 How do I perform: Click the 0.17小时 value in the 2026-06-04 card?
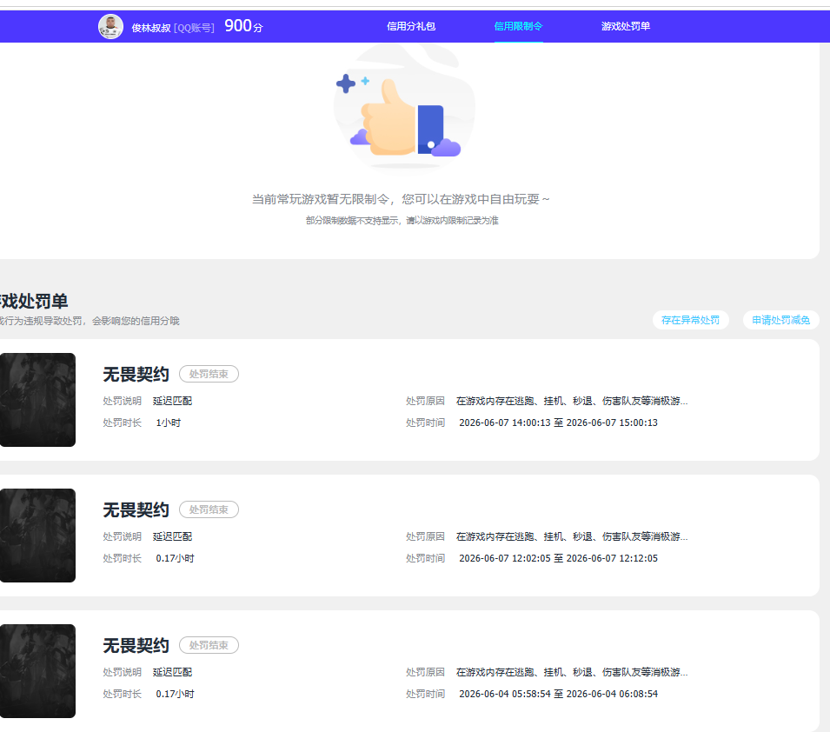click(176, 694)
